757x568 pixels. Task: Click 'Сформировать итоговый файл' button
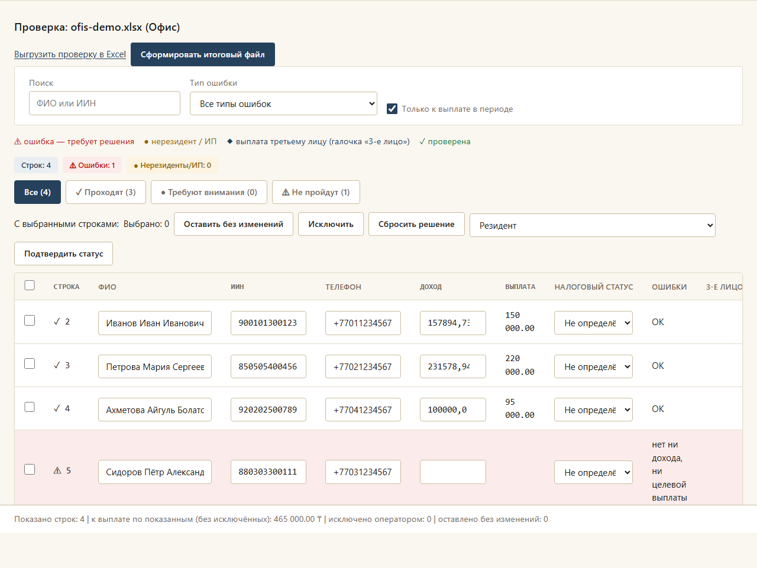tap(203, 54)
